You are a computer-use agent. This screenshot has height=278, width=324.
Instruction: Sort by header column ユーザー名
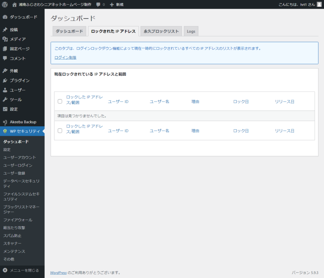(159, 102)
